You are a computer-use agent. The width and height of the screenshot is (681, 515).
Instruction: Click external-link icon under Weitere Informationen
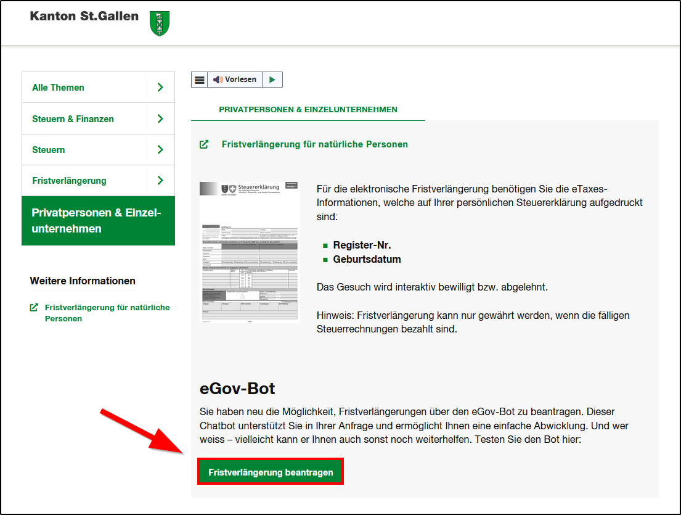(x=34, y=307)
